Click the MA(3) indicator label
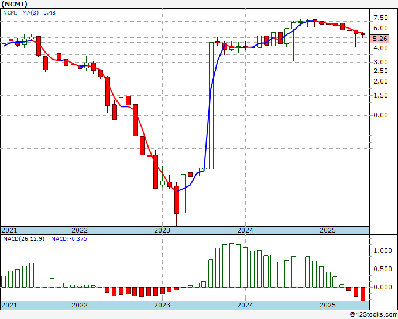This screenshot has height=319, width=398. pyautogui.click(x=30, y=12)
